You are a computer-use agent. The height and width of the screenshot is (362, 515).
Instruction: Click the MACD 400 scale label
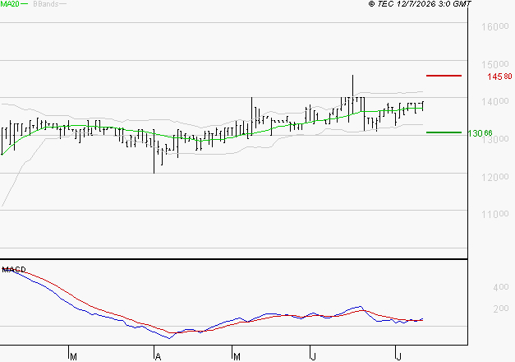(x=501, y=287)
